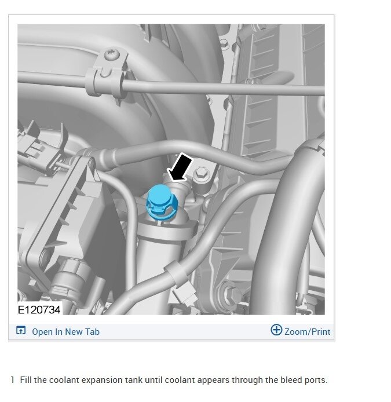
Task: Click the Zoom/Print plus circle icon
Action: pos(276,330)
